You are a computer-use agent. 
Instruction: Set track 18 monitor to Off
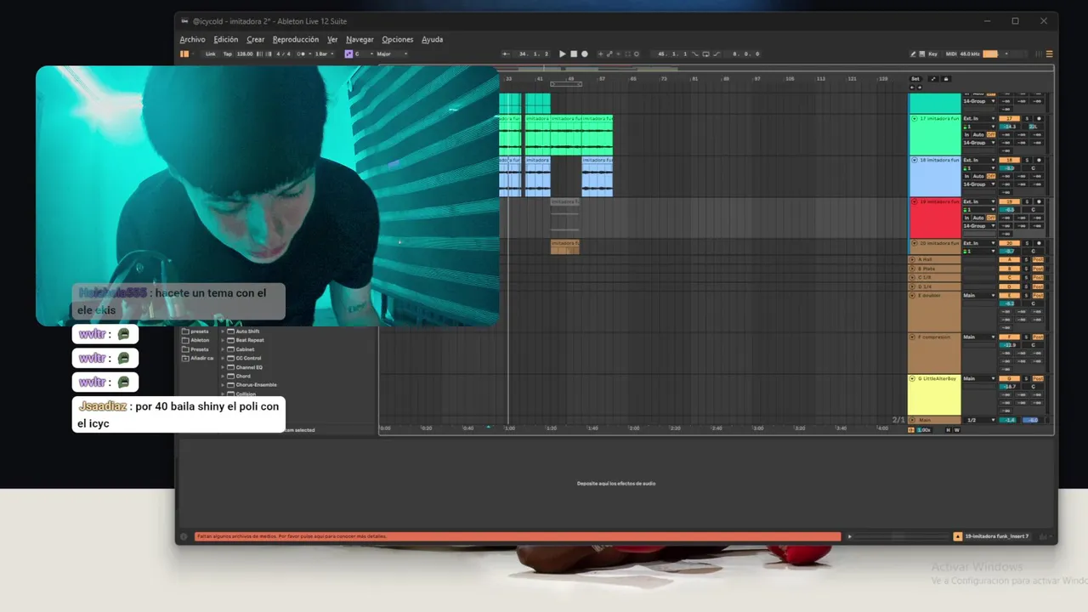[x=991, y=176]
